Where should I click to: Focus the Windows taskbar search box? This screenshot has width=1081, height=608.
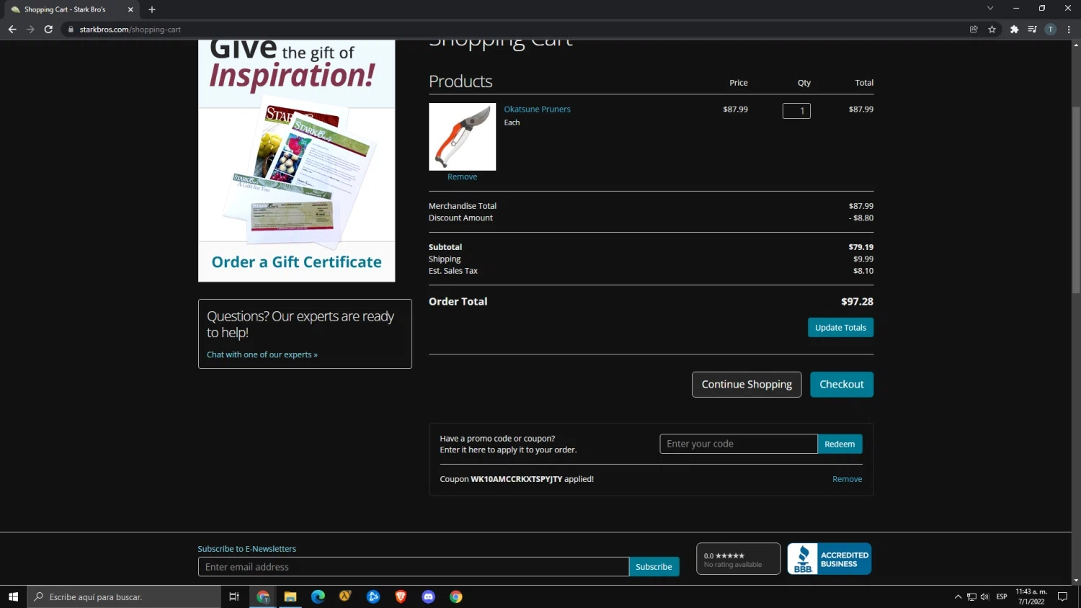124,596
